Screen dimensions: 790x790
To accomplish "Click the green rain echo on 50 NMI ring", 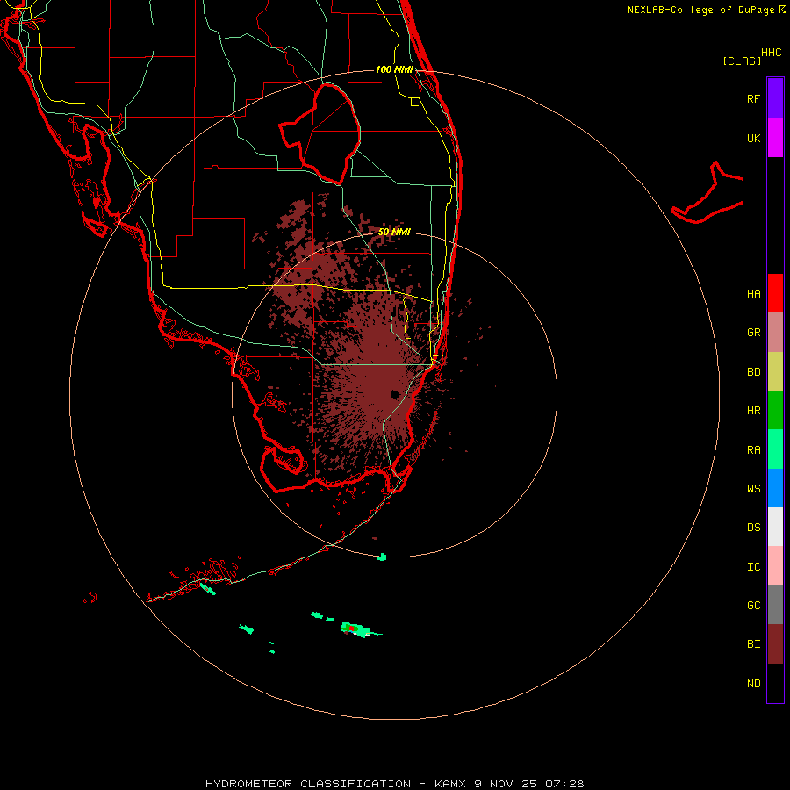I will (382, 557).
